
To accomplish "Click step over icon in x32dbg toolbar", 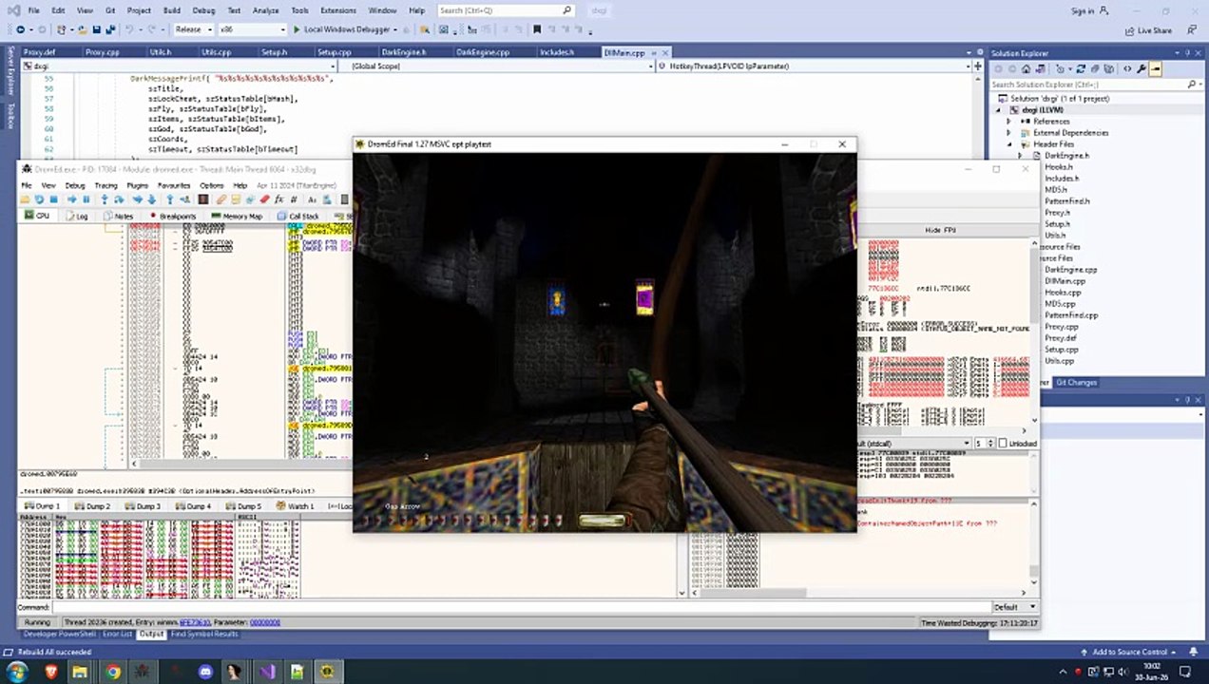I will (x=119, y=199).
